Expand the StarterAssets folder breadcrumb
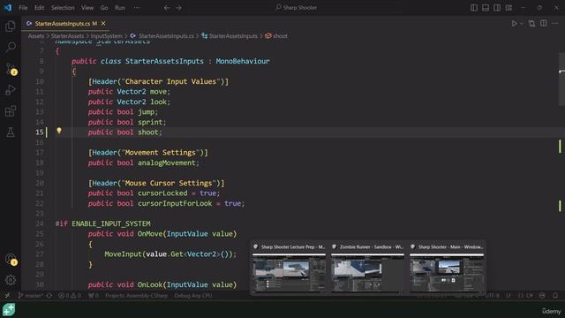This screenshot has width=565, height=318. [67, 36]
